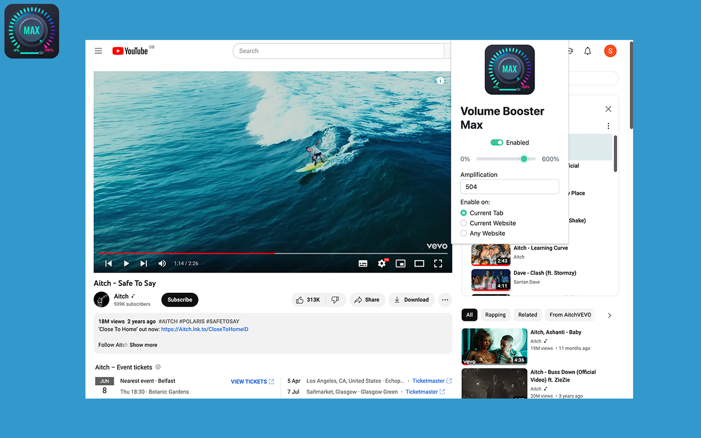Image resolution: width=701 pixels, height=438 pixels.
Task: Close the playlist panel
Action: tap(608, 109)
